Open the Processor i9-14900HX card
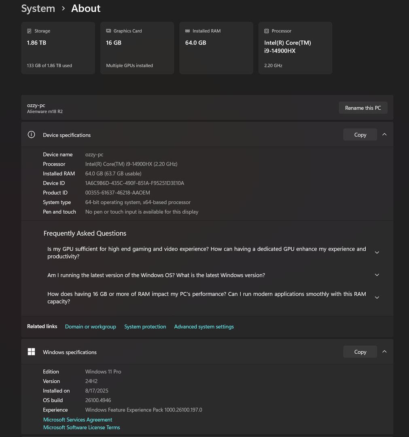 pos(295,48)
